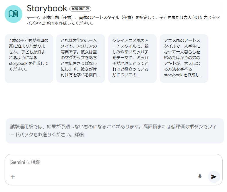The width and height of the screenshot is (227, 192).
Task: Click the plus icon to add attachments
Action: point(13,177)
